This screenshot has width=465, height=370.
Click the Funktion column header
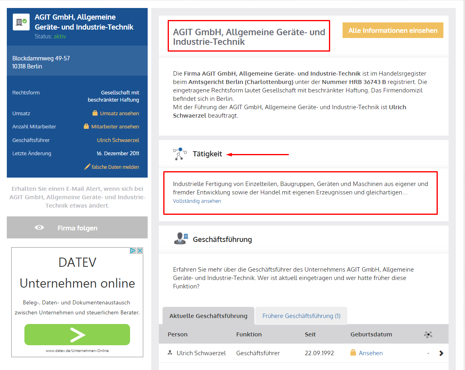pos(249,334)
